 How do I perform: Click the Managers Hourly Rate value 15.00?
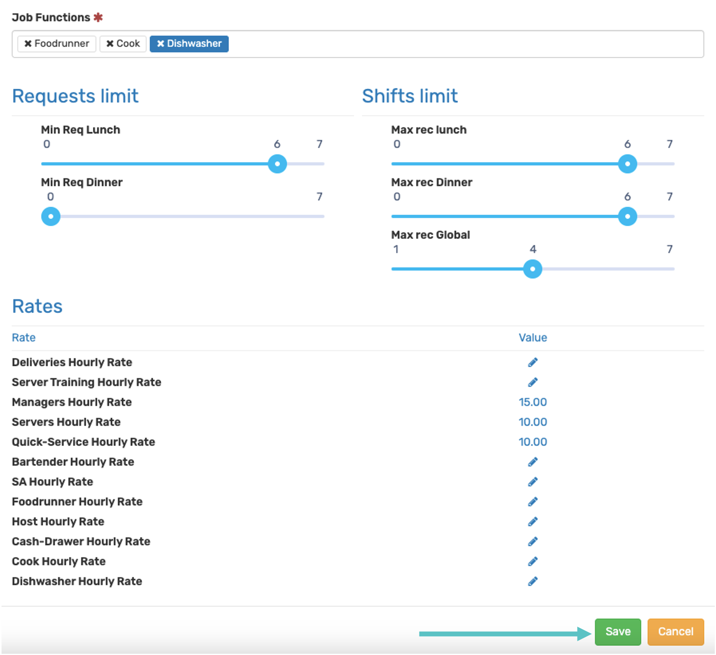[532, 402]
